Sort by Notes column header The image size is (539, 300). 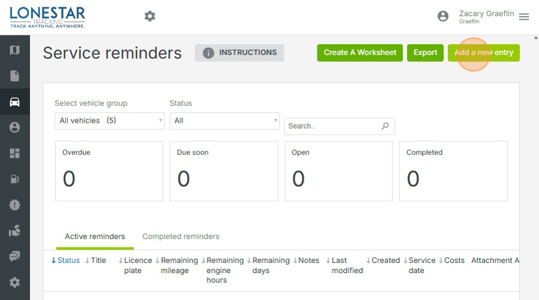pyautogui.click(x=306, y=260)
